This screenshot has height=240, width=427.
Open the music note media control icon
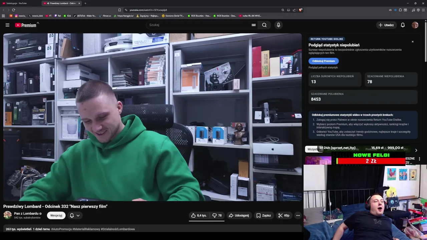pos(413,10)
